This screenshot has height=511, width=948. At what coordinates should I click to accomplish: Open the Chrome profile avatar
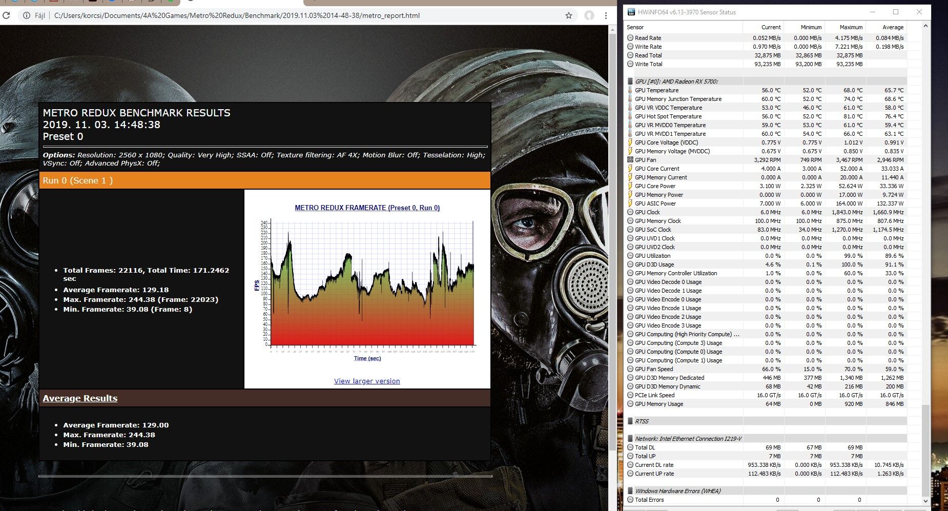click(x=589, y=15)
